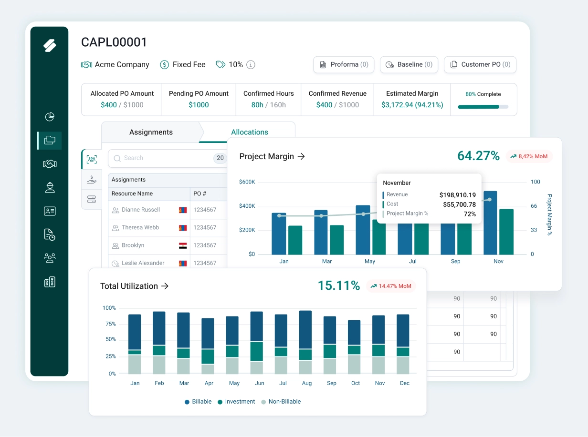Open the Customer PO (0) button
The width and height of the screenshot is (588, 437).
click(480, 64)
